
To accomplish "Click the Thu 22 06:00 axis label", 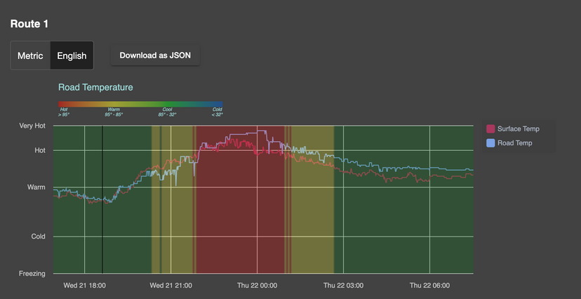I will [430, 286].
